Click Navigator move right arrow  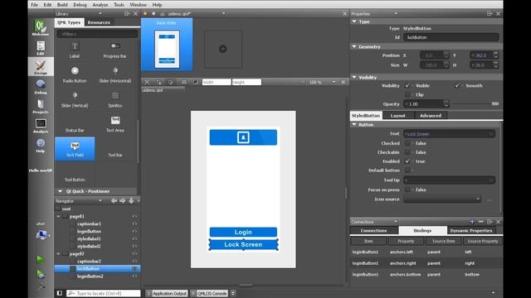[x=123, y=200]
